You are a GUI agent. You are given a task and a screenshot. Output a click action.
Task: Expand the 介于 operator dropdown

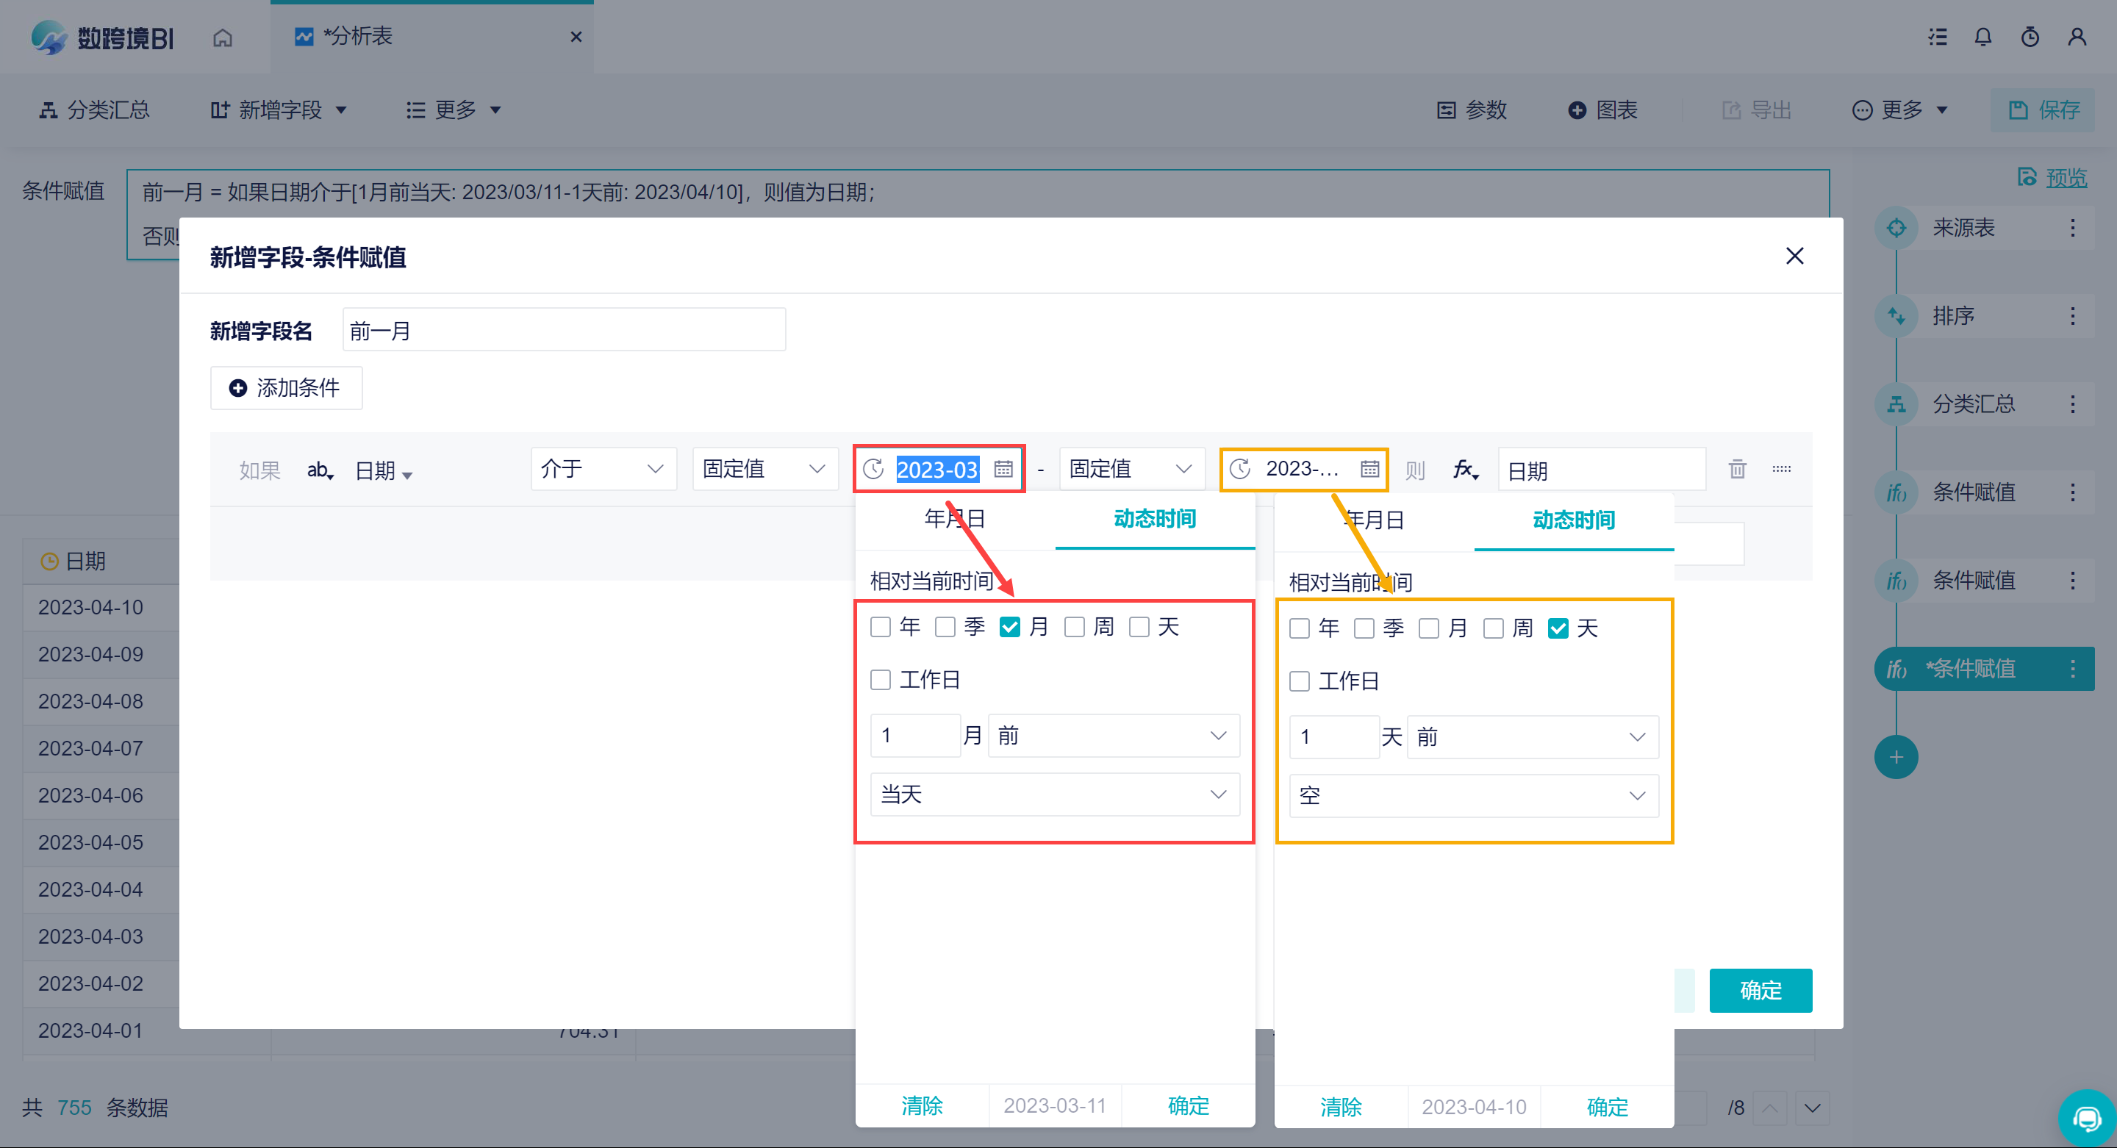point(603,469)
